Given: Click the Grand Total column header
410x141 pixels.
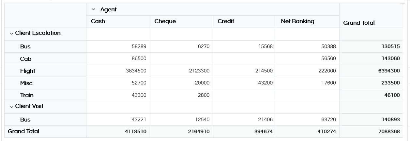Looking at the screenshot, I should coord(359,23).
